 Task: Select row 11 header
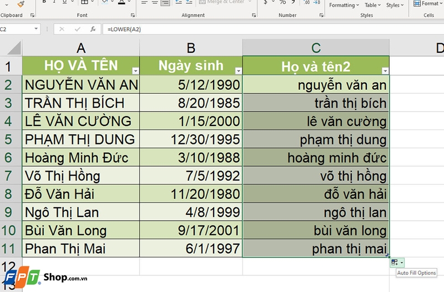pyautogui.click(x=11, y=248)
